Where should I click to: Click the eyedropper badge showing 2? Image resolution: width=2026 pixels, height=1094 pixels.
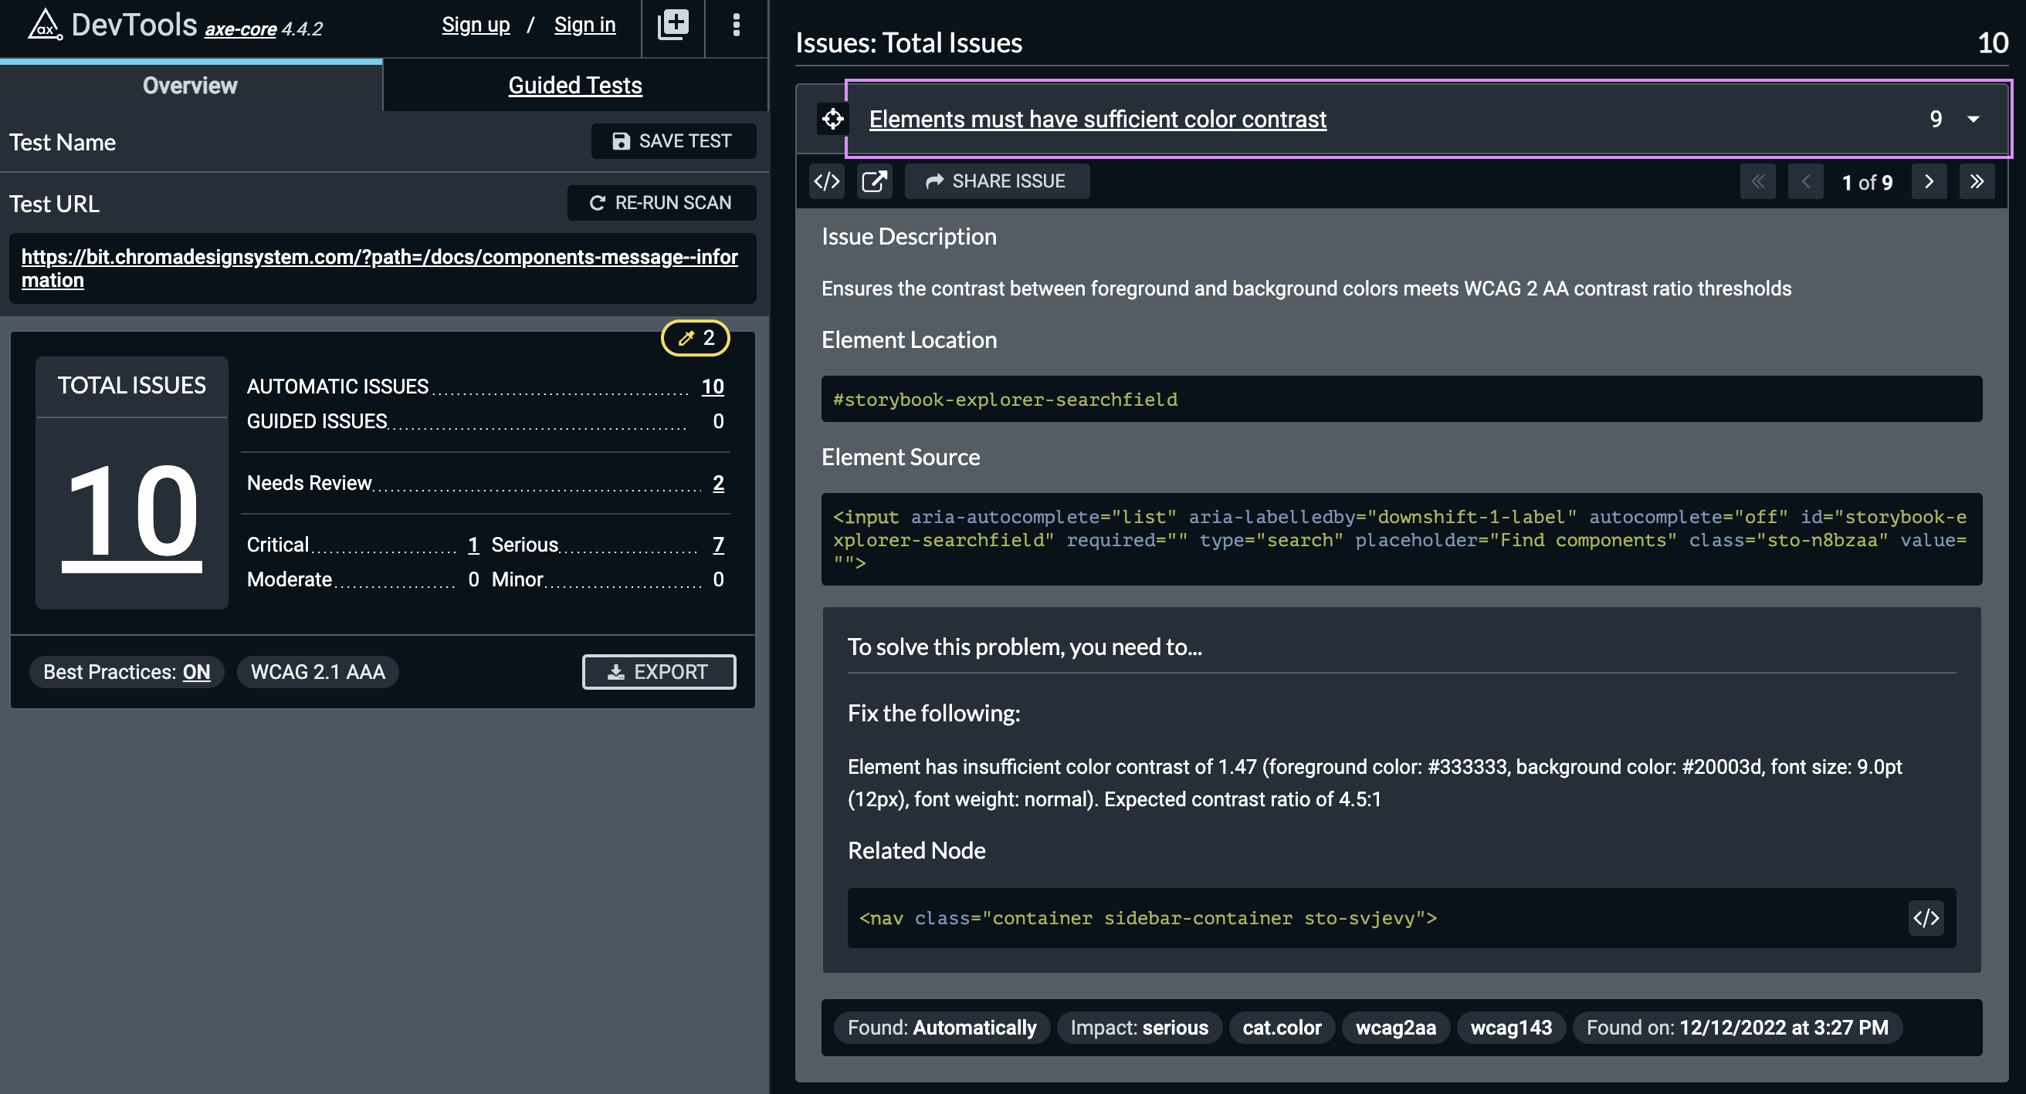tap(694, 338)
